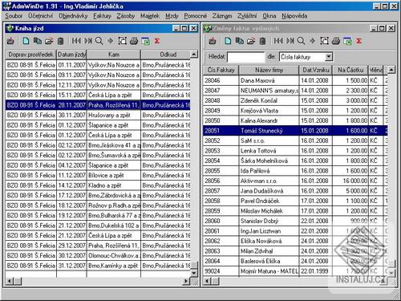Screen dimensions: 401x301
Task: Click scroll left arrow in Kniha jízd
Action: tap(10, 281)
